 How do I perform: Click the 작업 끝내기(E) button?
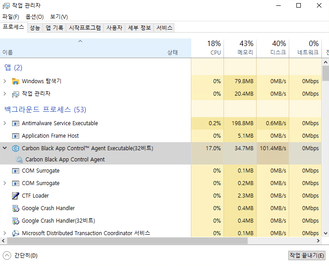click(x=307, y=256)
